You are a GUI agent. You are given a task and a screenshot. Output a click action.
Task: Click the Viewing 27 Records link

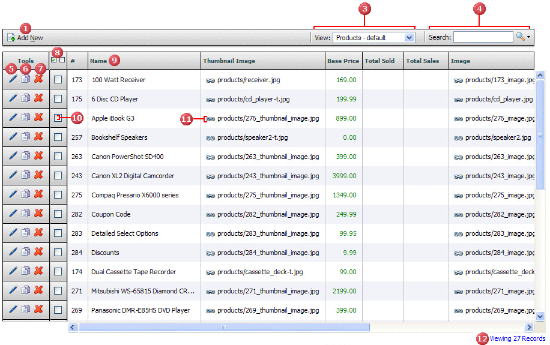click(517, 338)
